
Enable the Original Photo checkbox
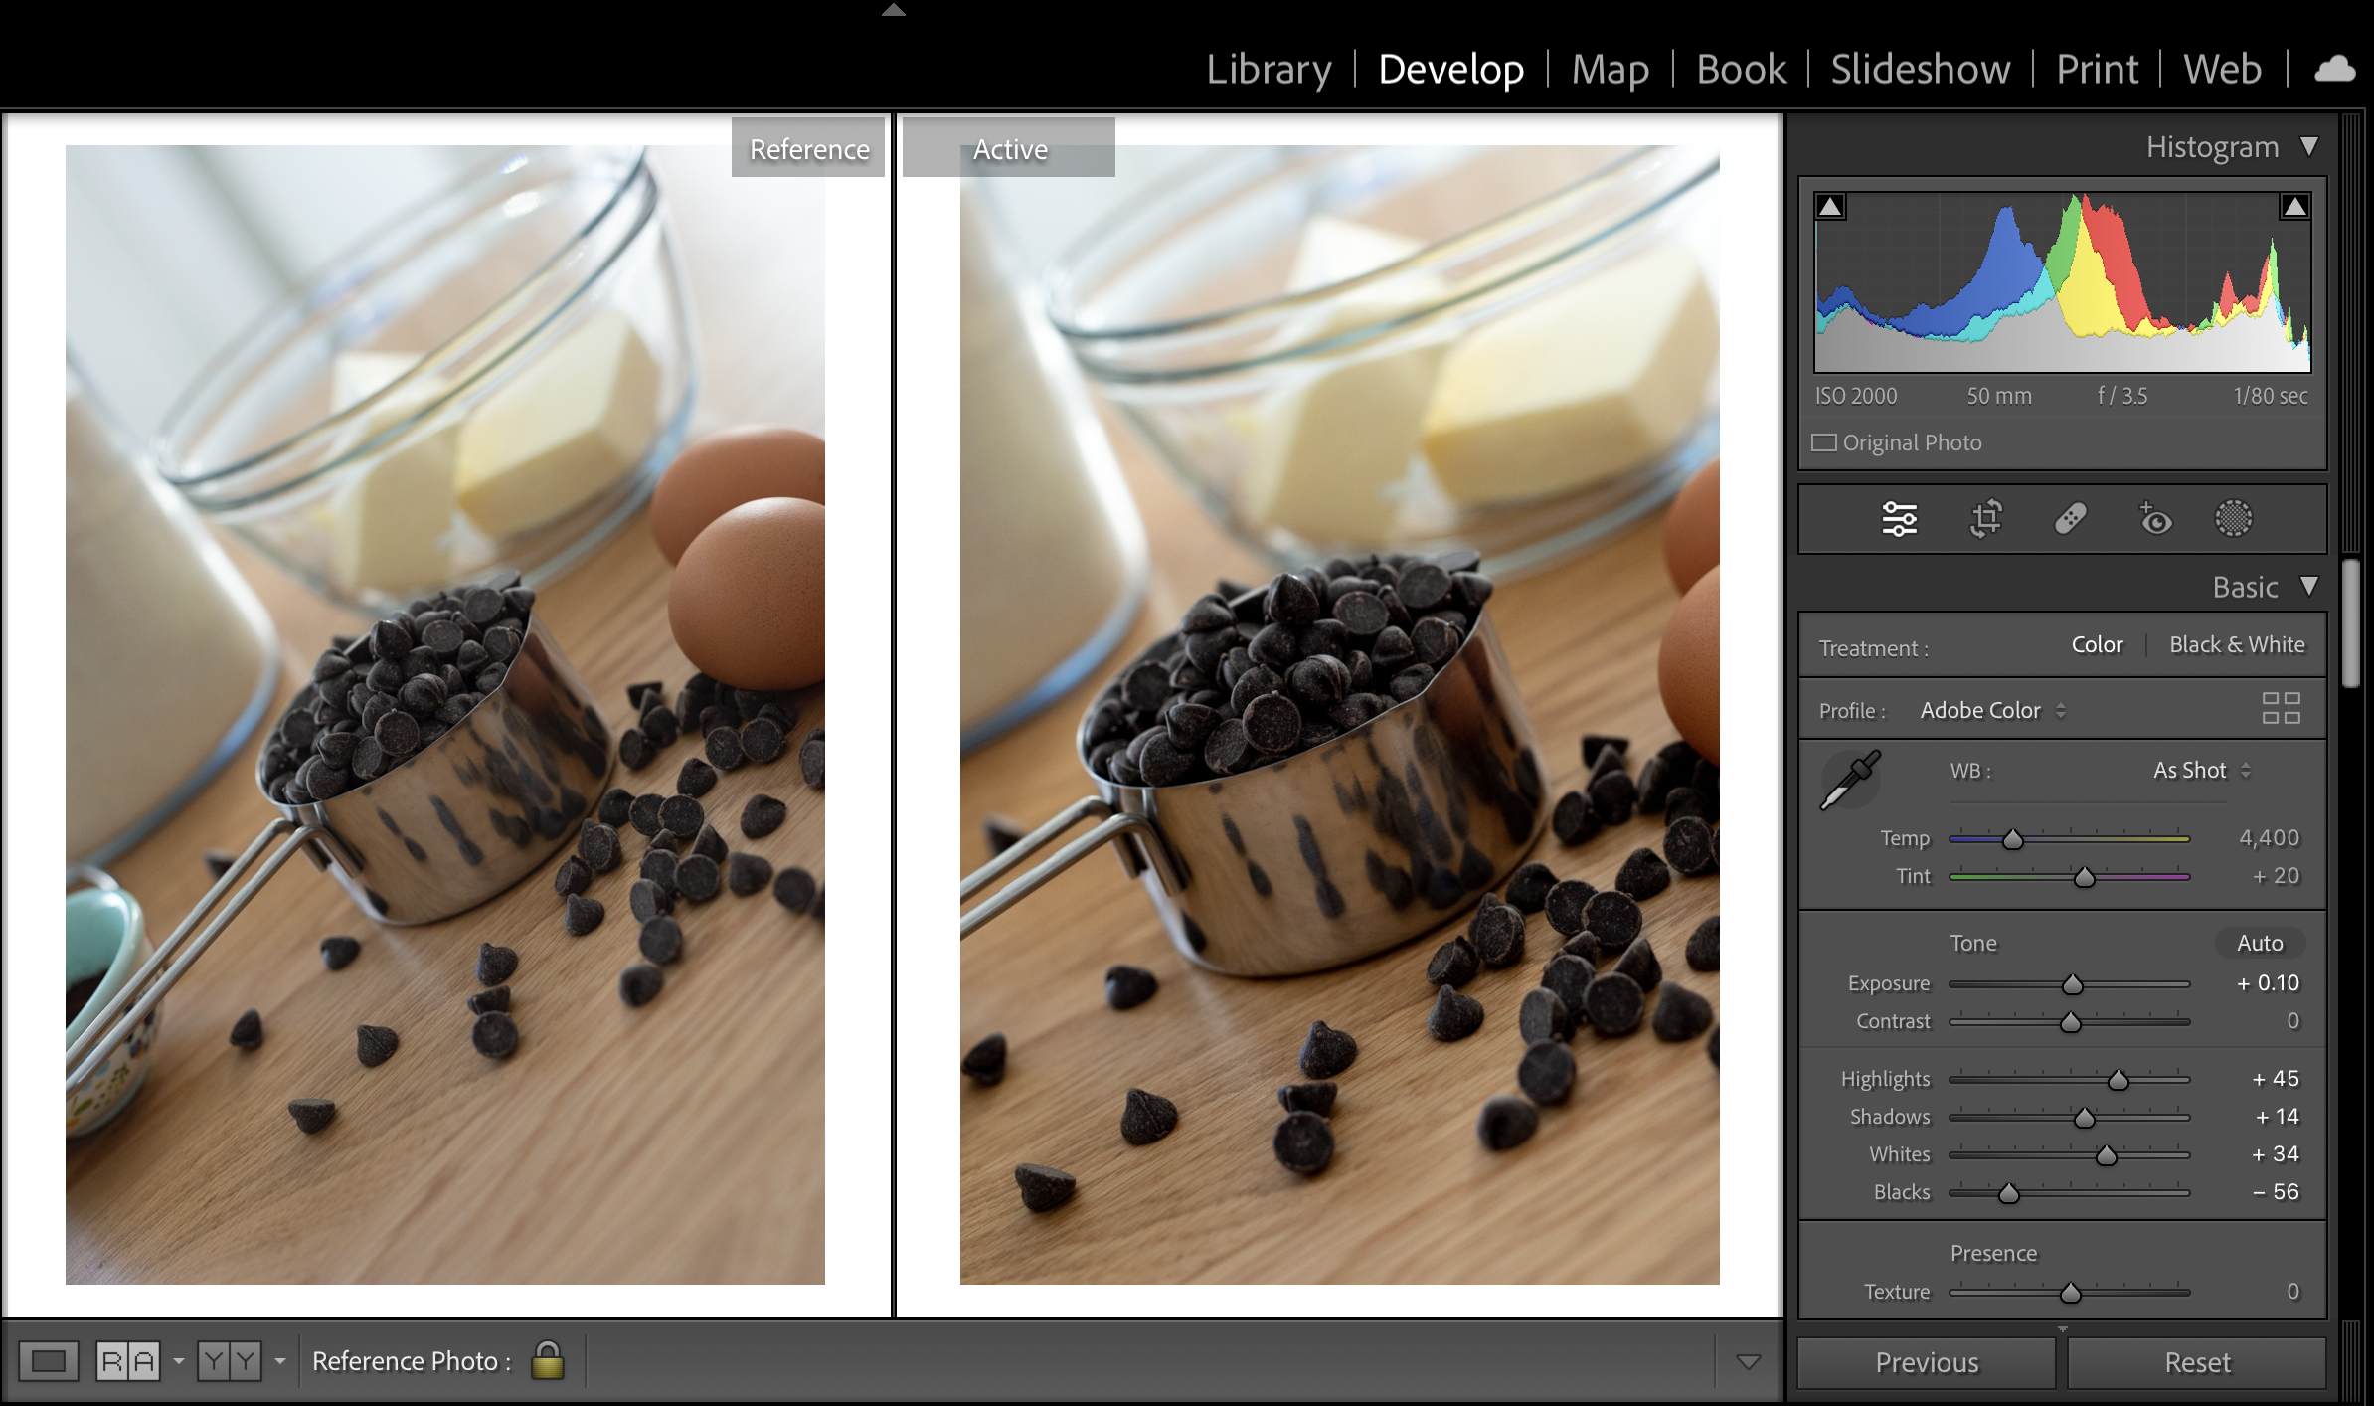point(1824,442)
